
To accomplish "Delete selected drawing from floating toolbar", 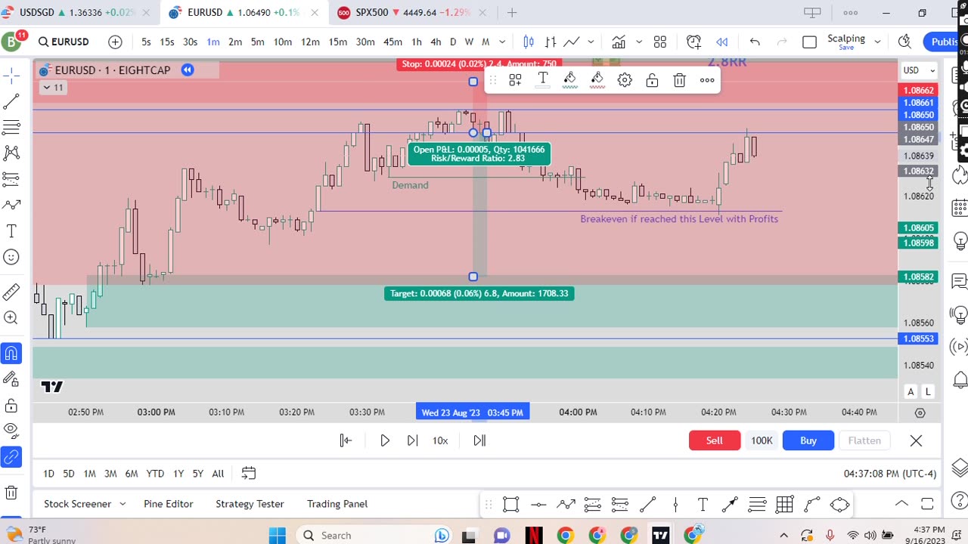I will point(679,80).
